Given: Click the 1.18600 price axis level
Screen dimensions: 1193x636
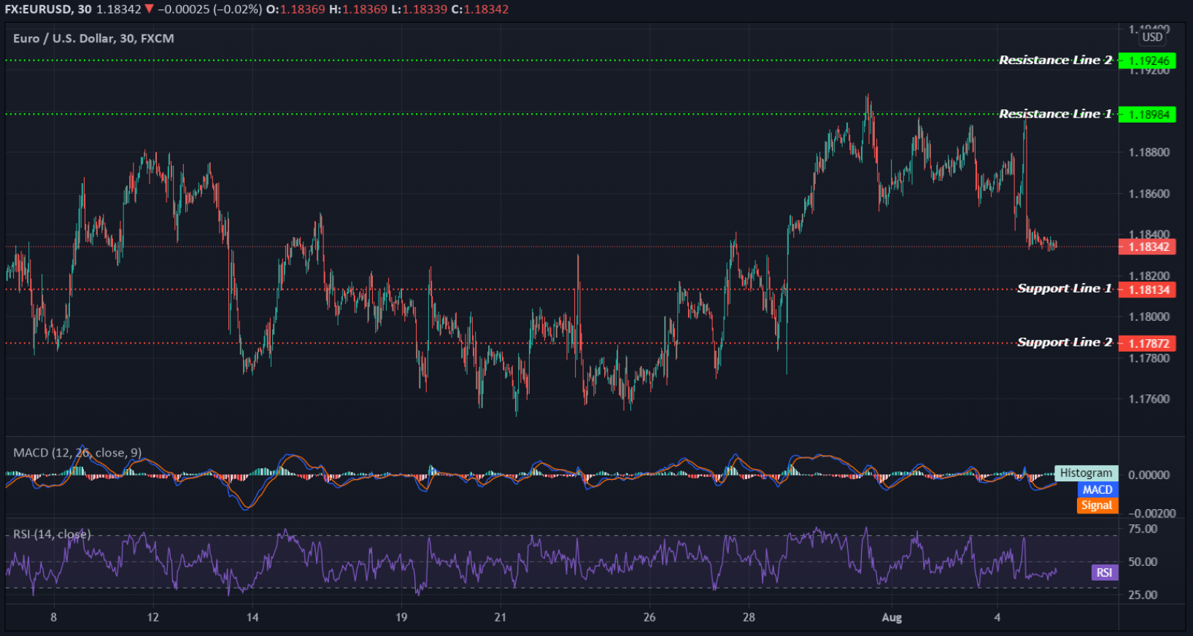Looking at the screenshot, I should [1149, 194].
